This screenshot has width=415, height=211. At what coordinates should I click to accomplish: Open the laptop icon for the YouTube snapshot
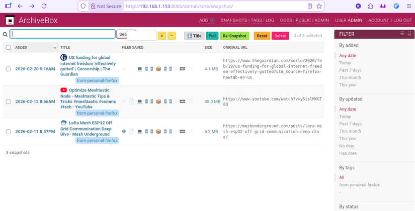point(140,101)
